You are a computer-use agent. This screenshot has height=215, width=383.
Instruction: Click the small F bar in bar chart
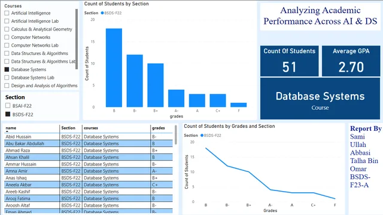coord(238,105)
